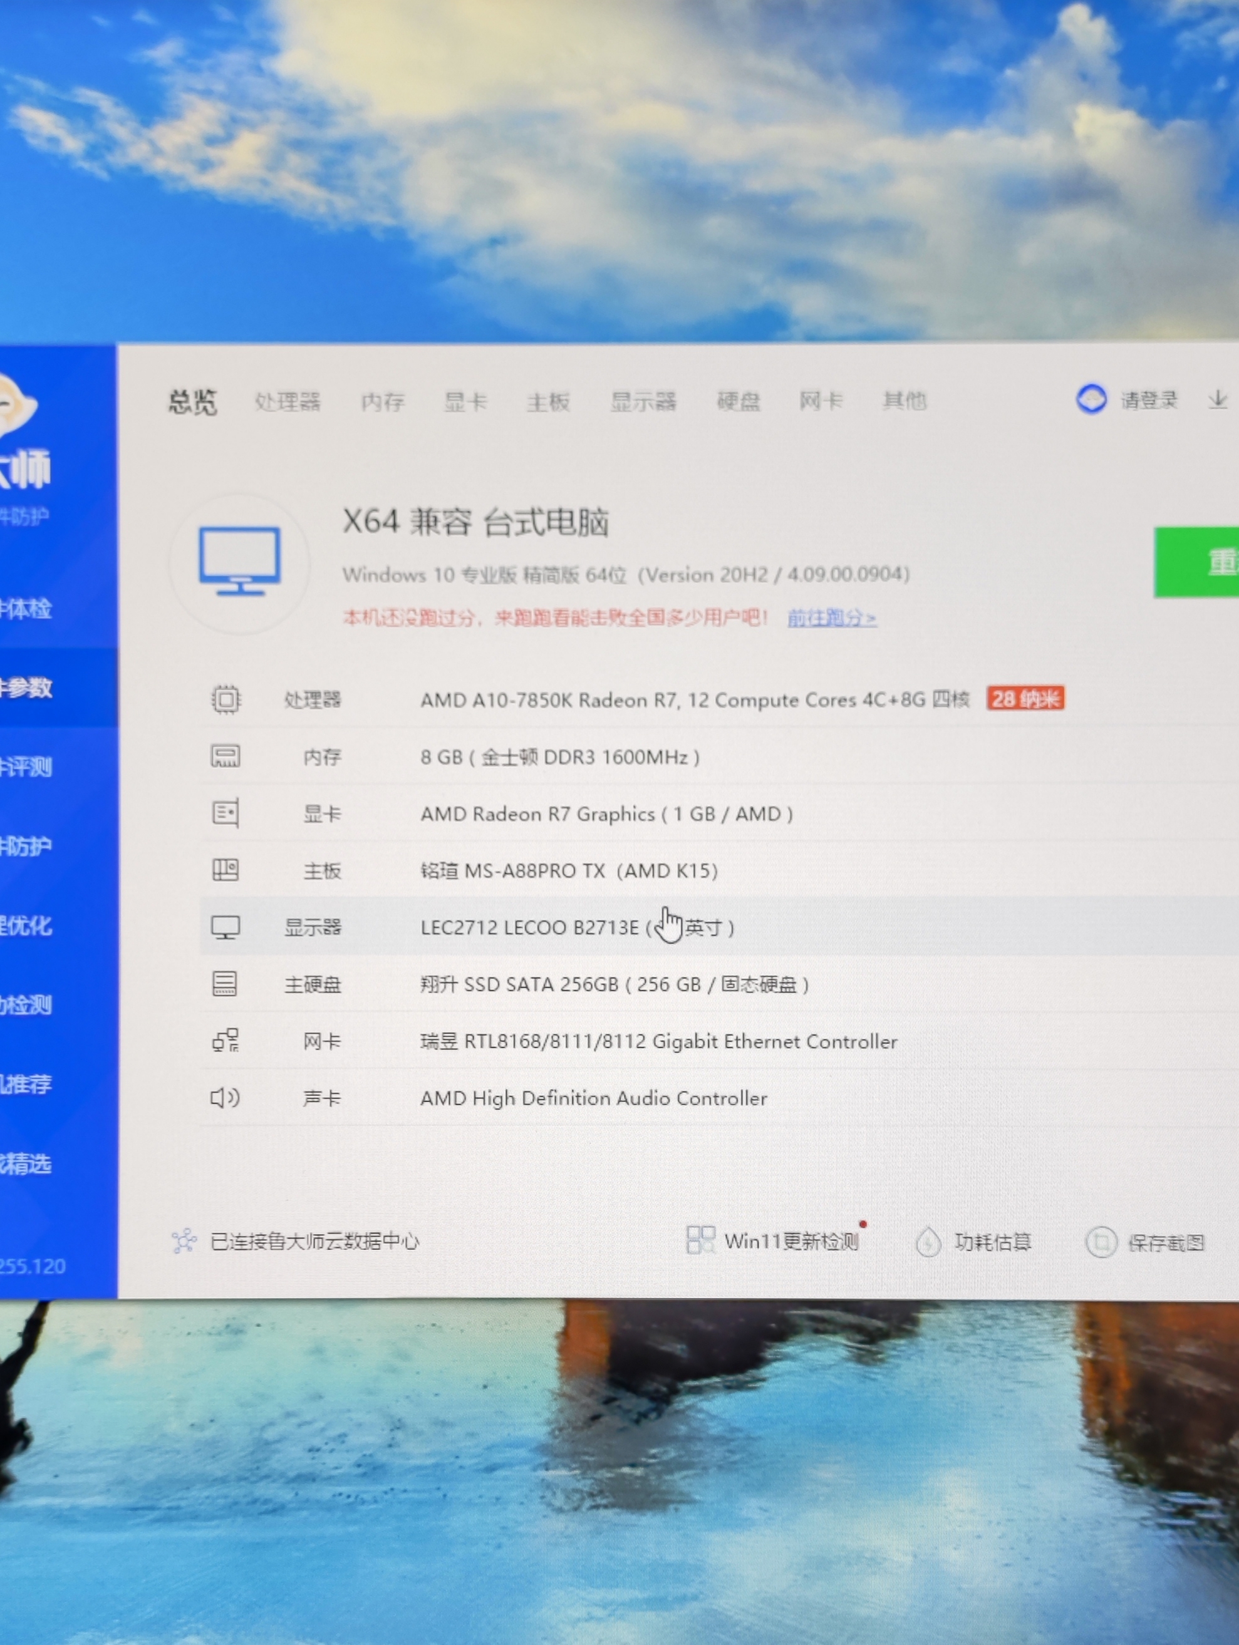The image size is (1239, 1645).
Task: Open the 防护 sidebar item
Action: pos(58,847)
